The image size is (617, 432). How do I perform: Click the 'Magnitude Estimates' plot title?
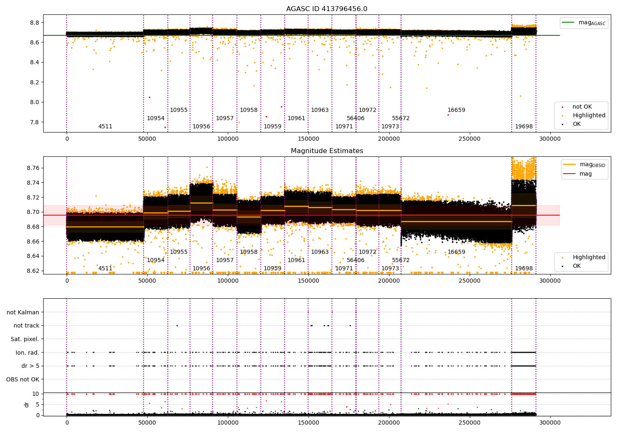[x=327, y=151]
